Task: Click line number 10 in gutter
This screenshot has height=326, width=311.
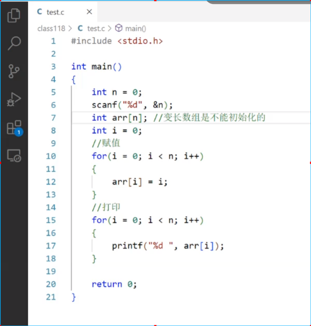Action: 51,156
